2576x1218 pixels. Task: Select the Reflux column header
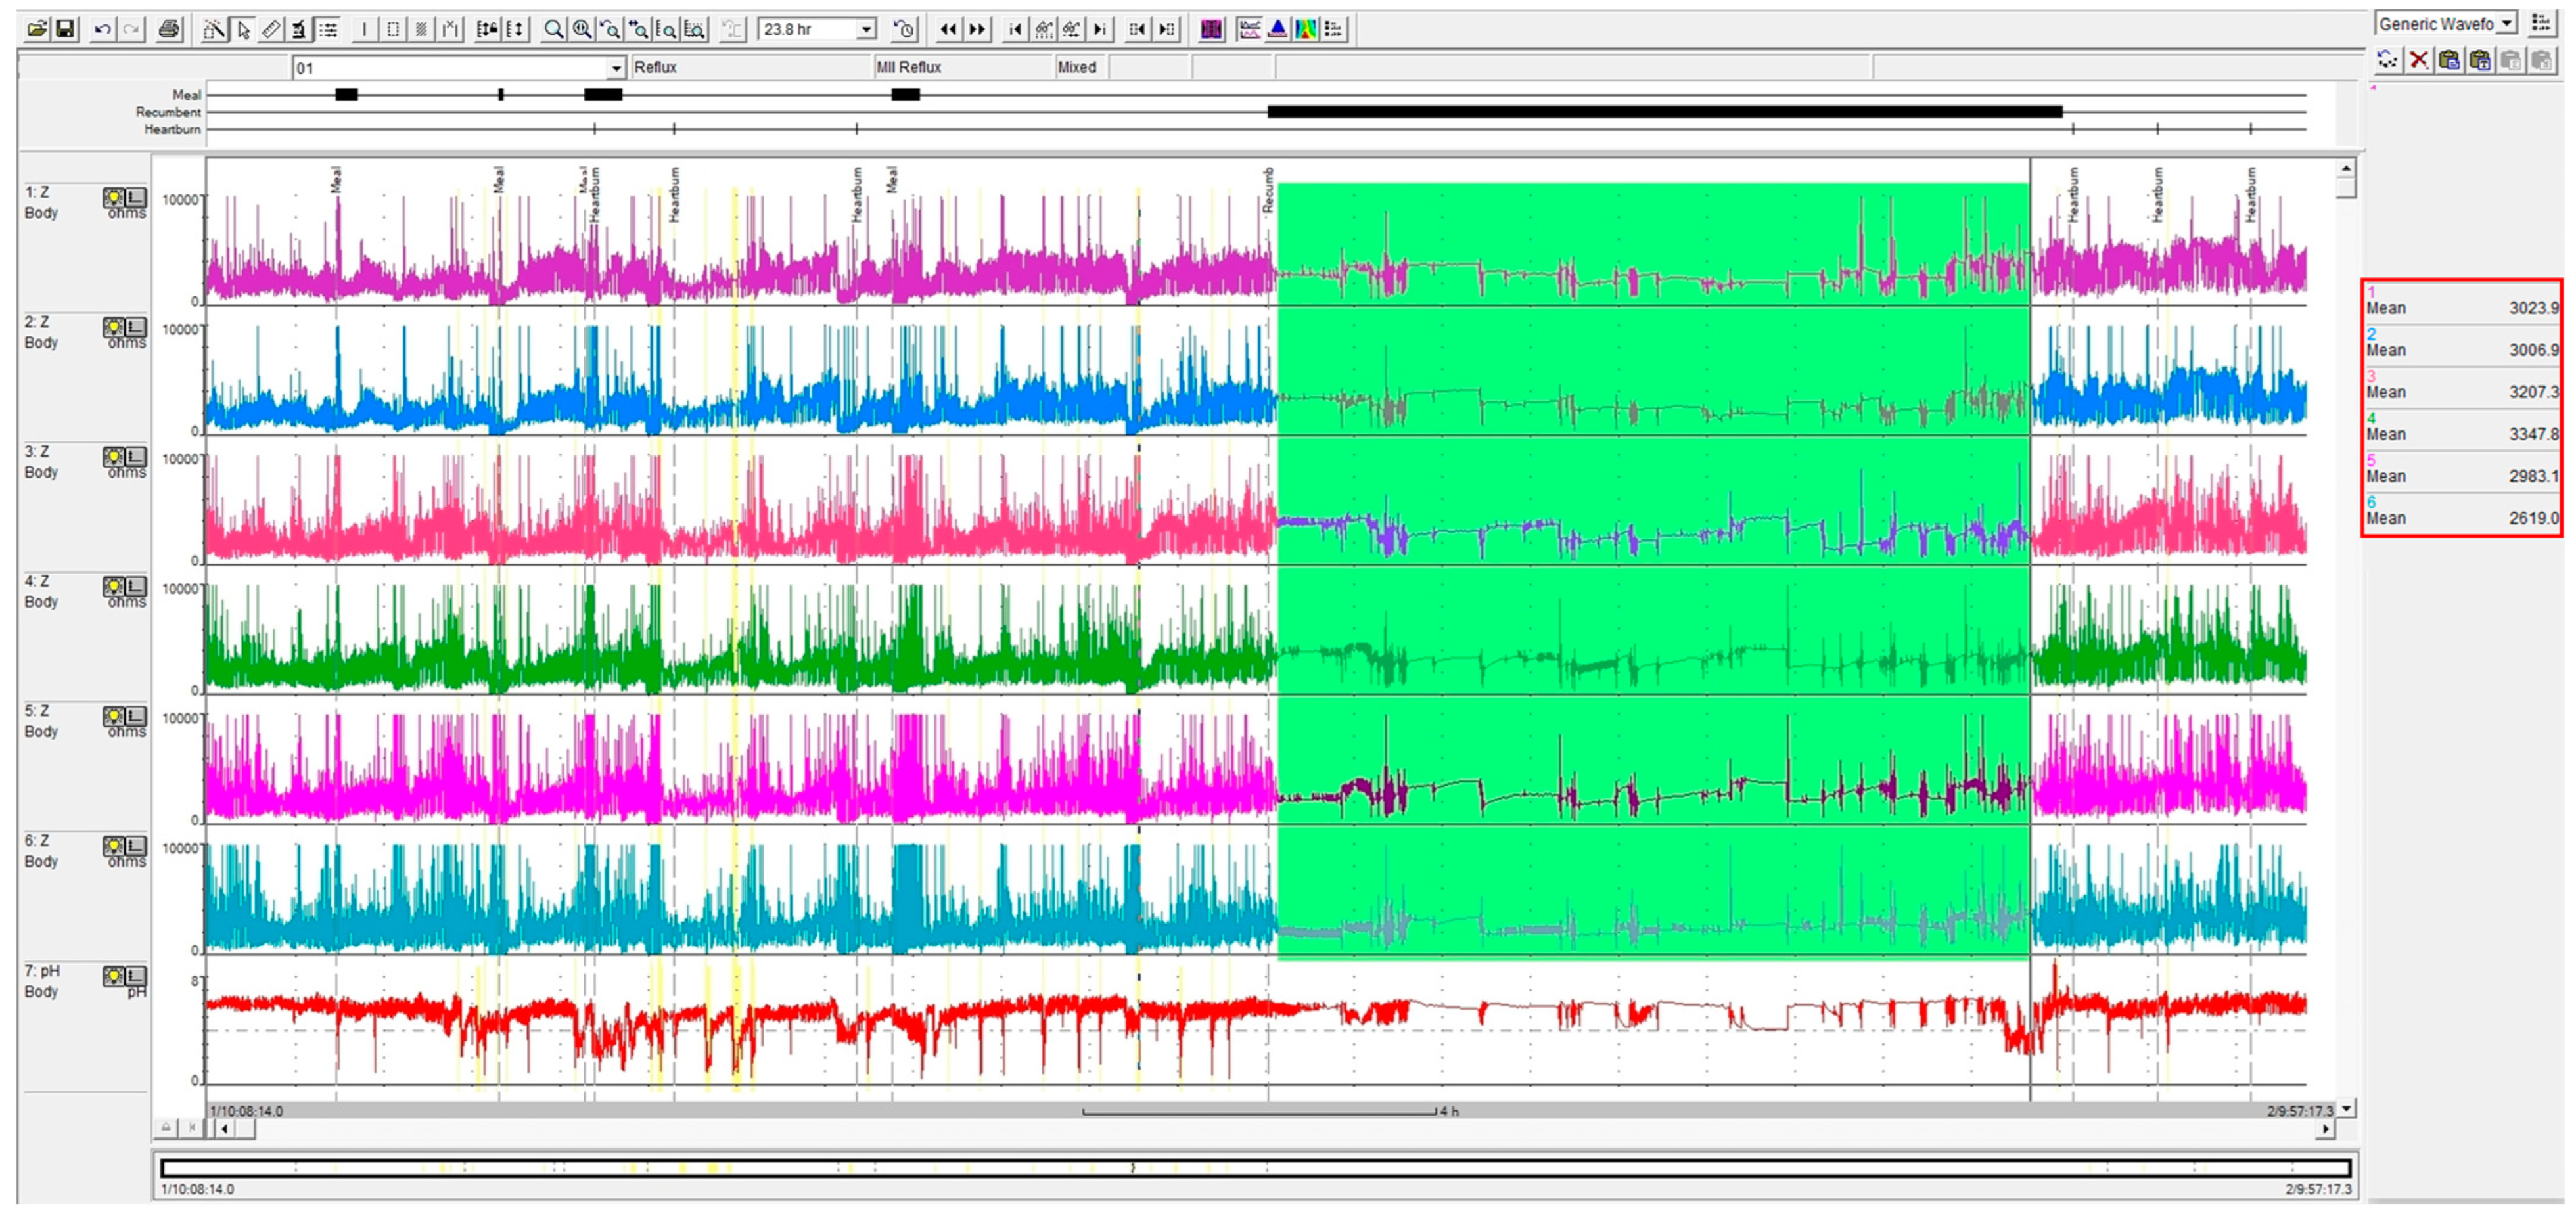(655, 67)
